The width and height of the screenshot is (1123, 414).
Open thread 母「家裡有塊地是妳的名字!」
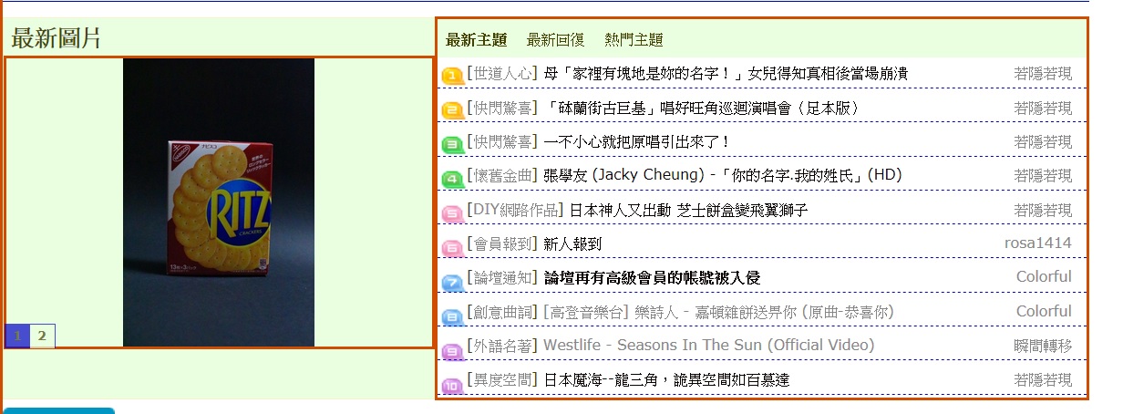coord(726,73)
